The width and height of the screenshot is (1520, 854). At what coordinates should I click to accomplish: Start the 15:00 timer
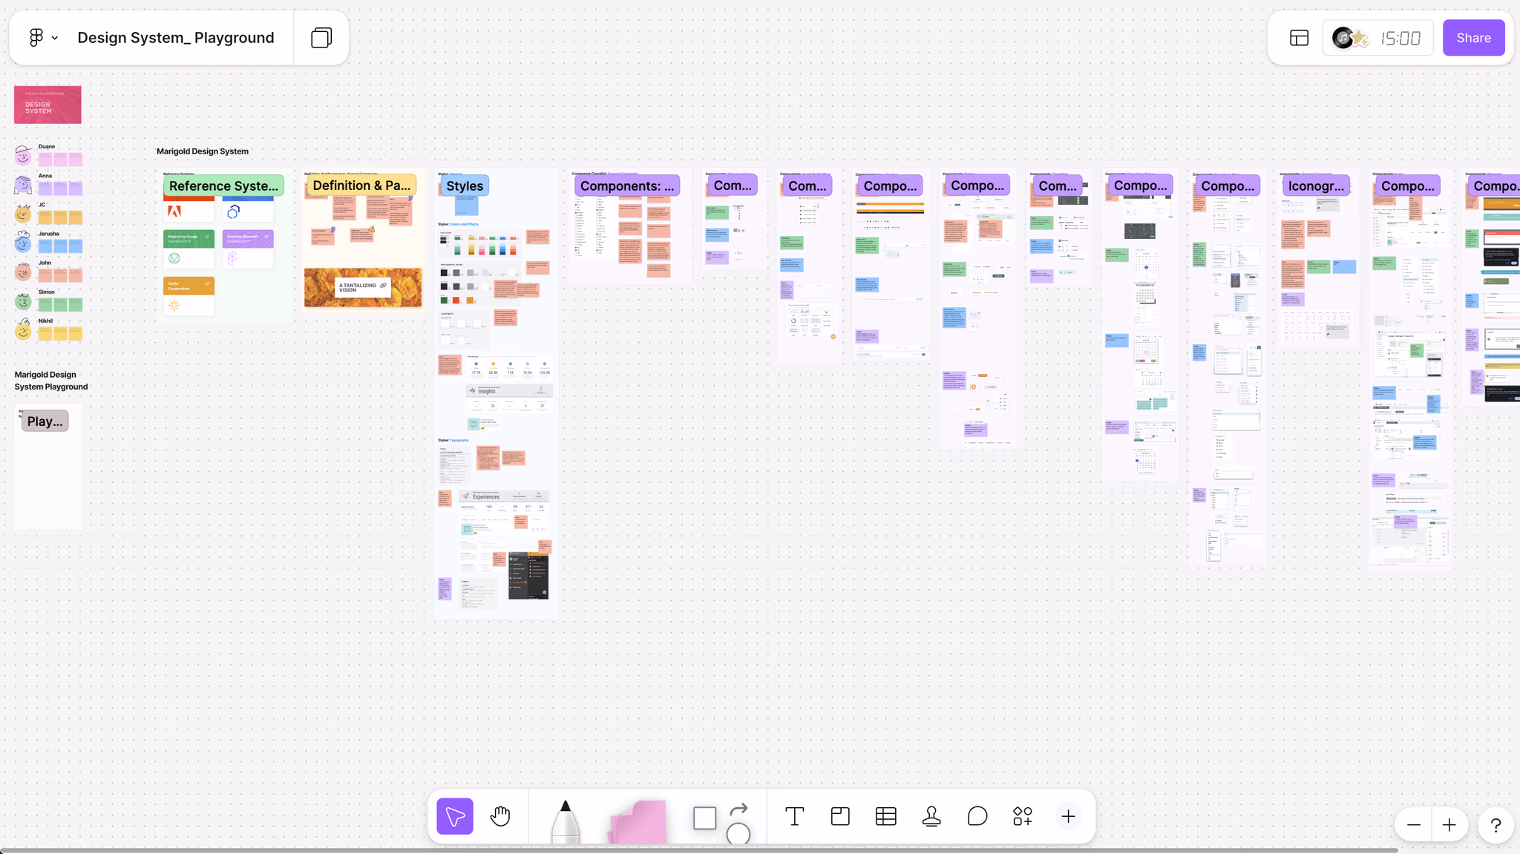pyautogui.click(x=1400, y=39)
